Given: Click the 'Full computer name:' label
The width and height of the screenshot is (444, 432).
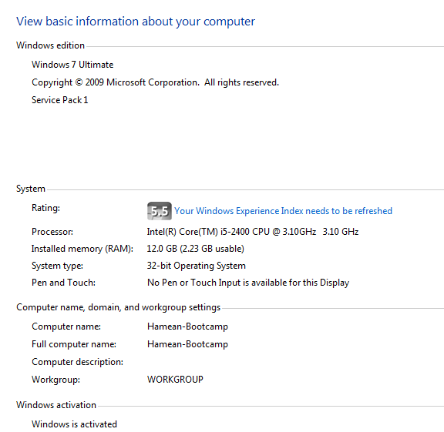Looking at the screenshot, I should tap(74, 344).
